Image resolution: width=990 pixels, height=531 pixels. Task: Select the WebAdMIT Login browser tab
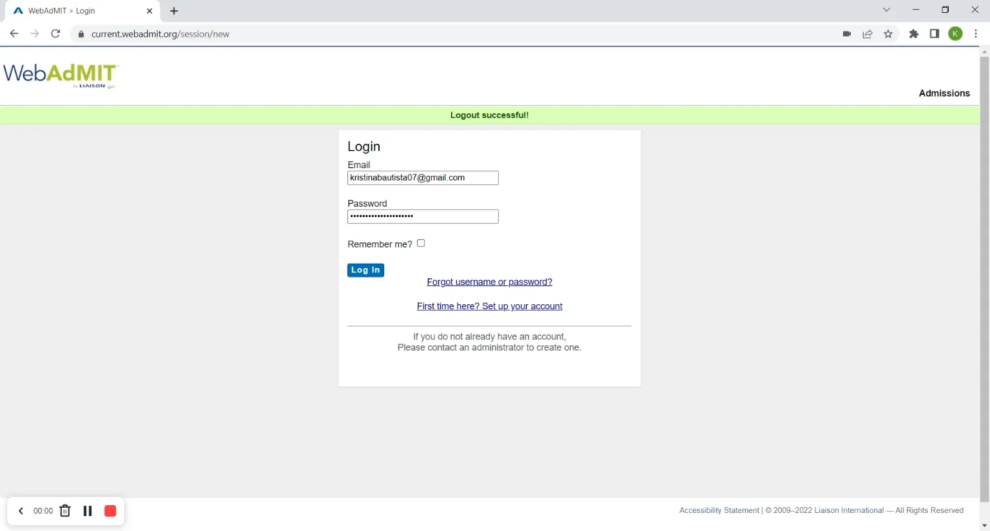(82, 11)
